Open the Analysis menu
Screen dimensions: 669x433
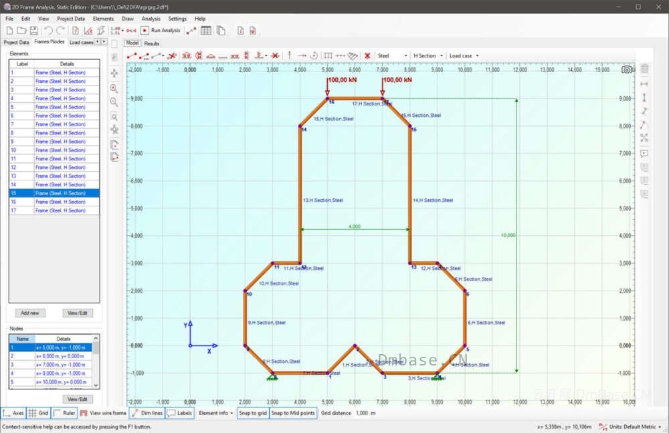[151, 19]
